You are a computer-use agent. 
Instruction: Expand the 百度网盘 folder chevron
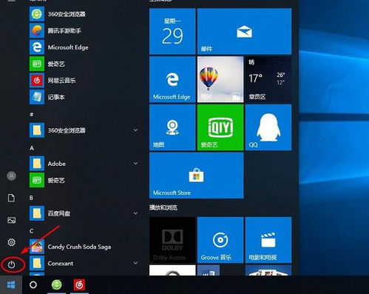pyautogui.click(x=135, y=213)
